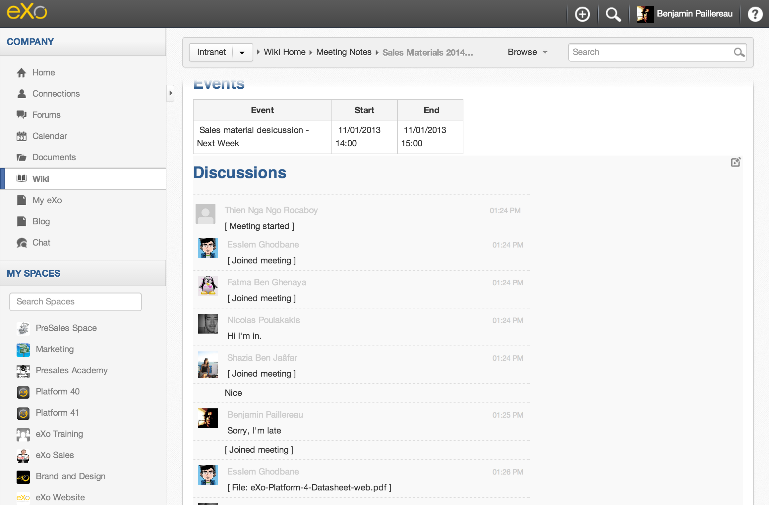769x505 pixels.
Task: Click the 01:26 PM timestamp
Action: click(x=507, y=472)
